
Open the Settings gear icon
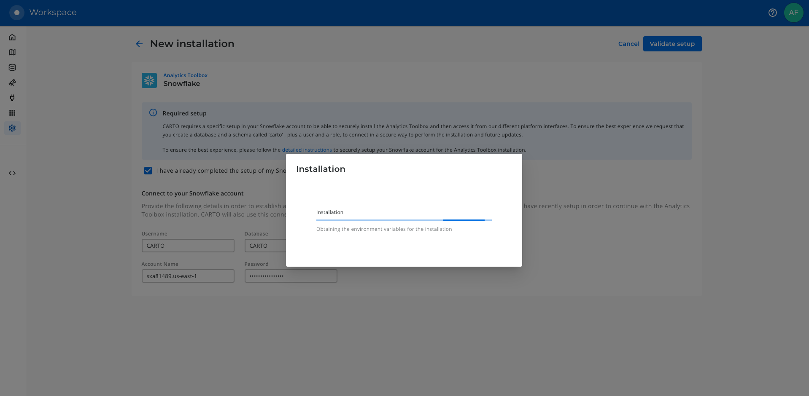12,128
